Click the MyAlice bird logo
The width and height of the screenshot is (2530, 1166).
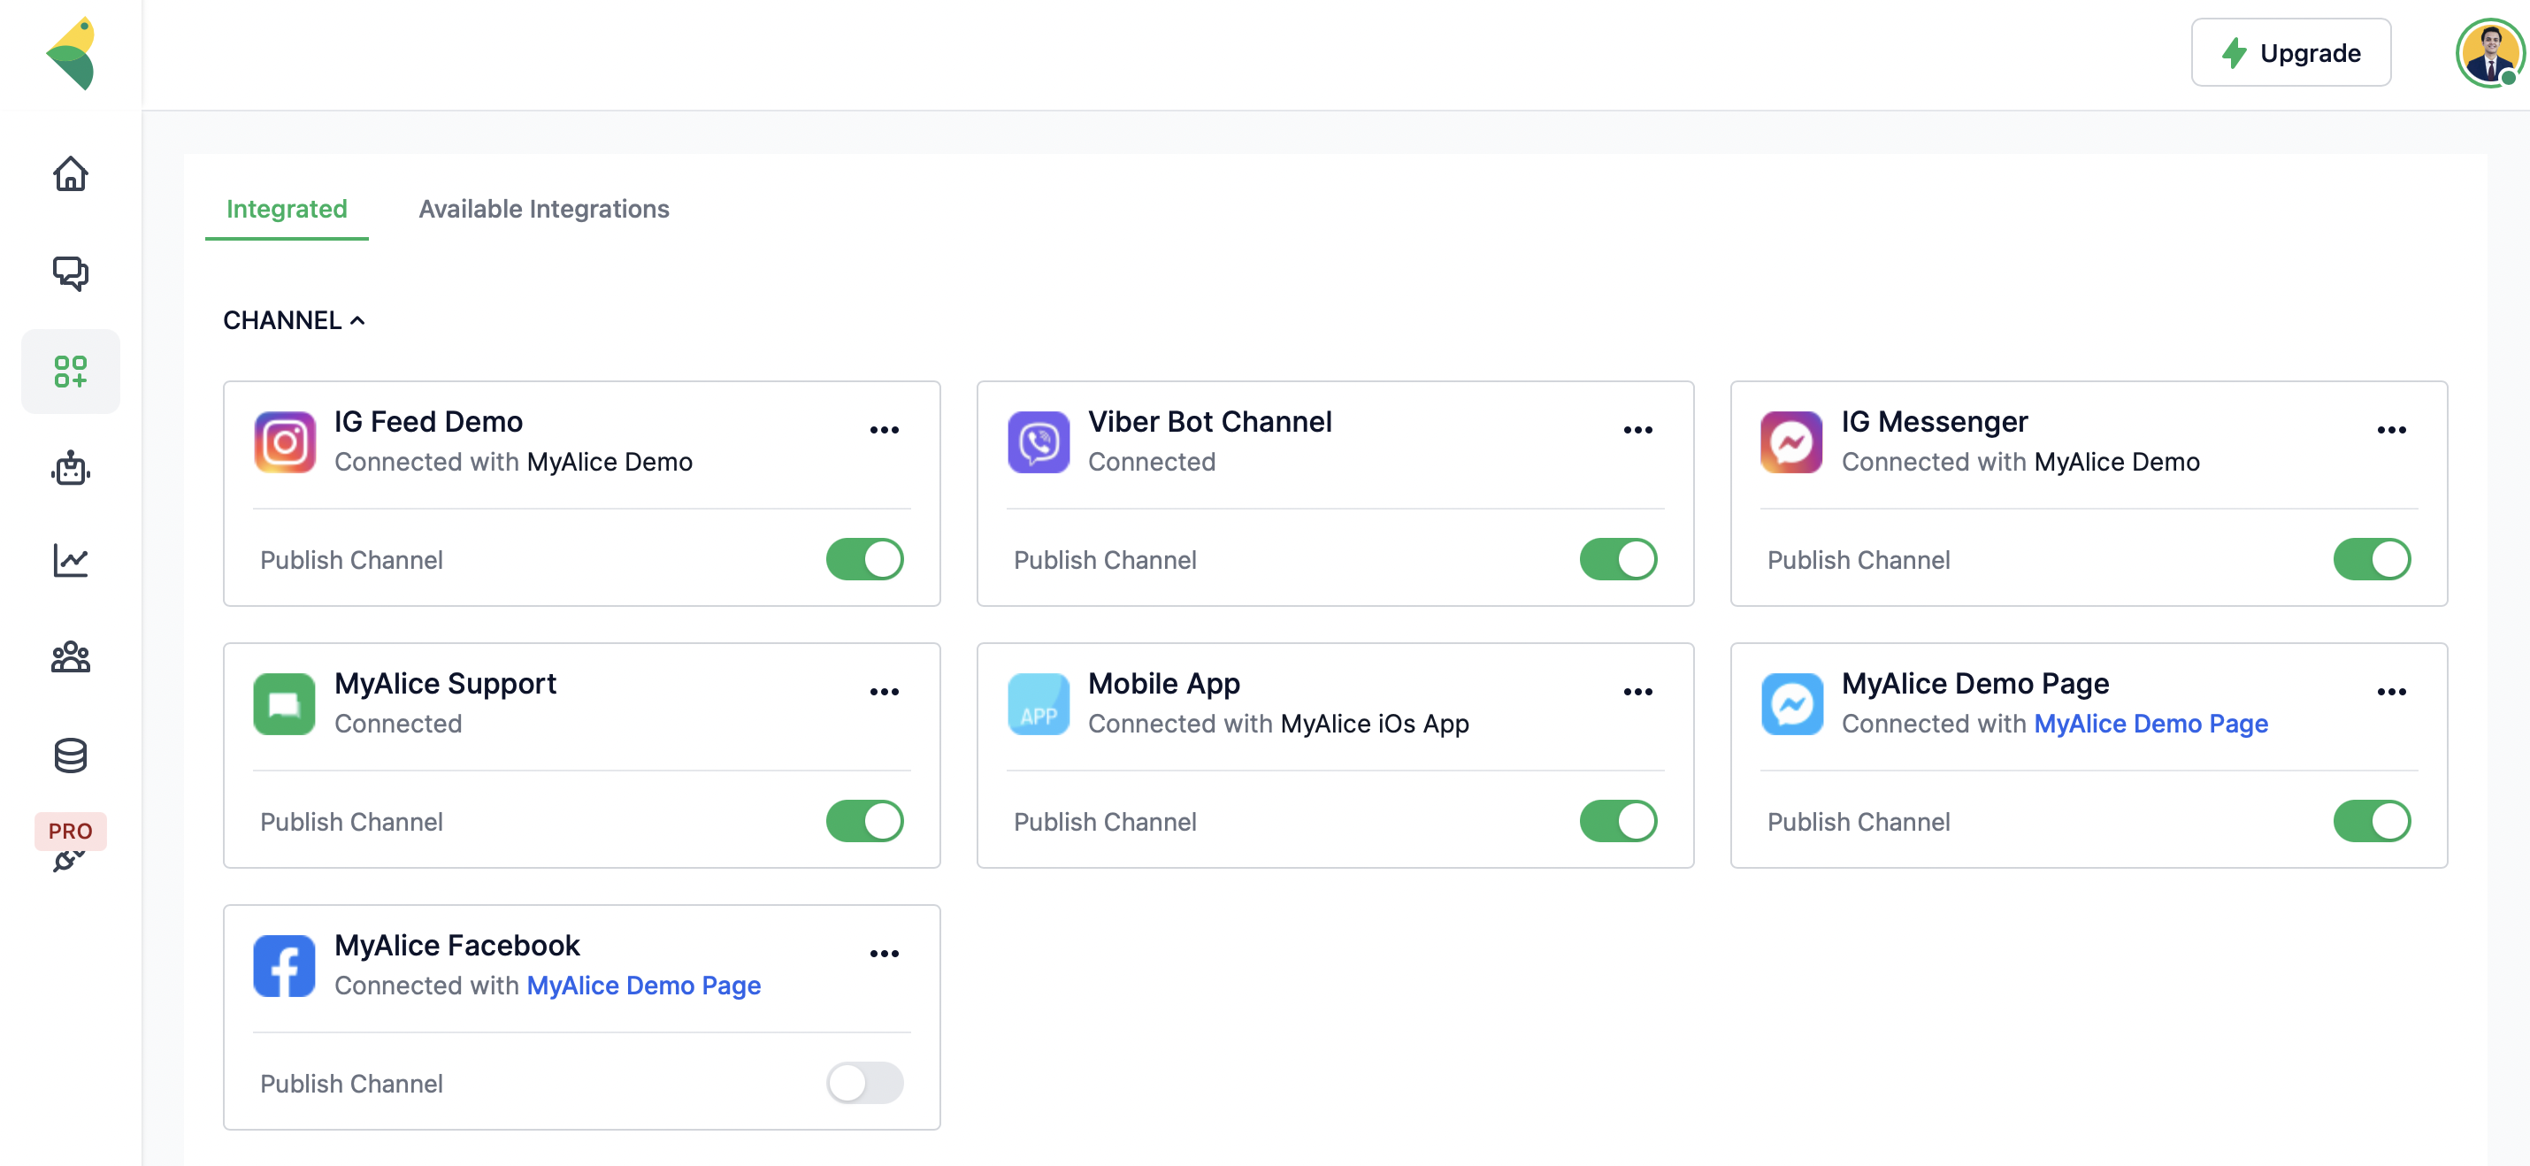point(71,53)
